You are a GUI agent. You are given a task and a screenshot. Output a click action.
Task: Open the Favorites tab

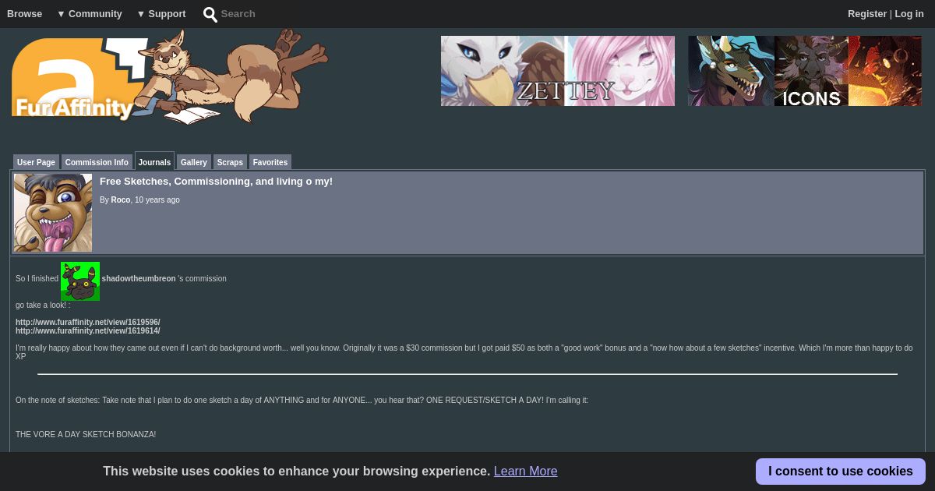270,162
